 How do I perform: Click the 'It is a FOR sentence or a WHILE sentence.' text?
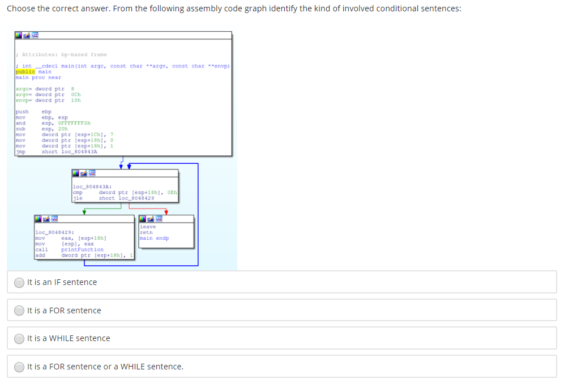click(x=105, y=367)
